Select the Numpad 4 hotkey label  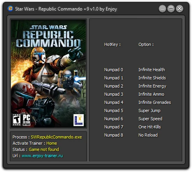(113, 102)
